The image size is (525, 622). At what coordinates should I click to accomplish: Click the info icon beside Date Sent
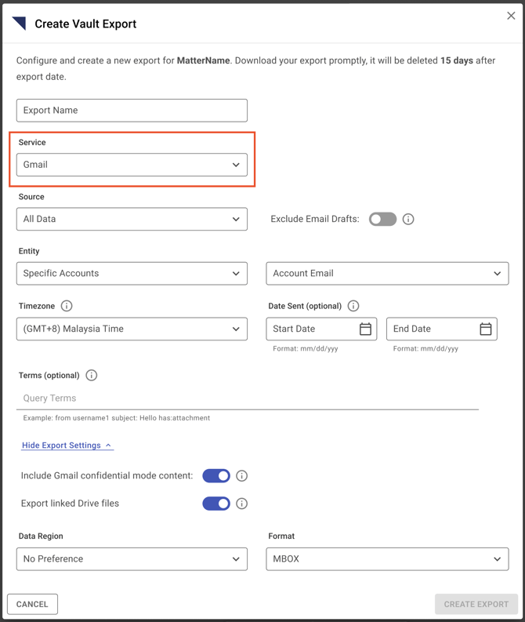coord(353,306)
